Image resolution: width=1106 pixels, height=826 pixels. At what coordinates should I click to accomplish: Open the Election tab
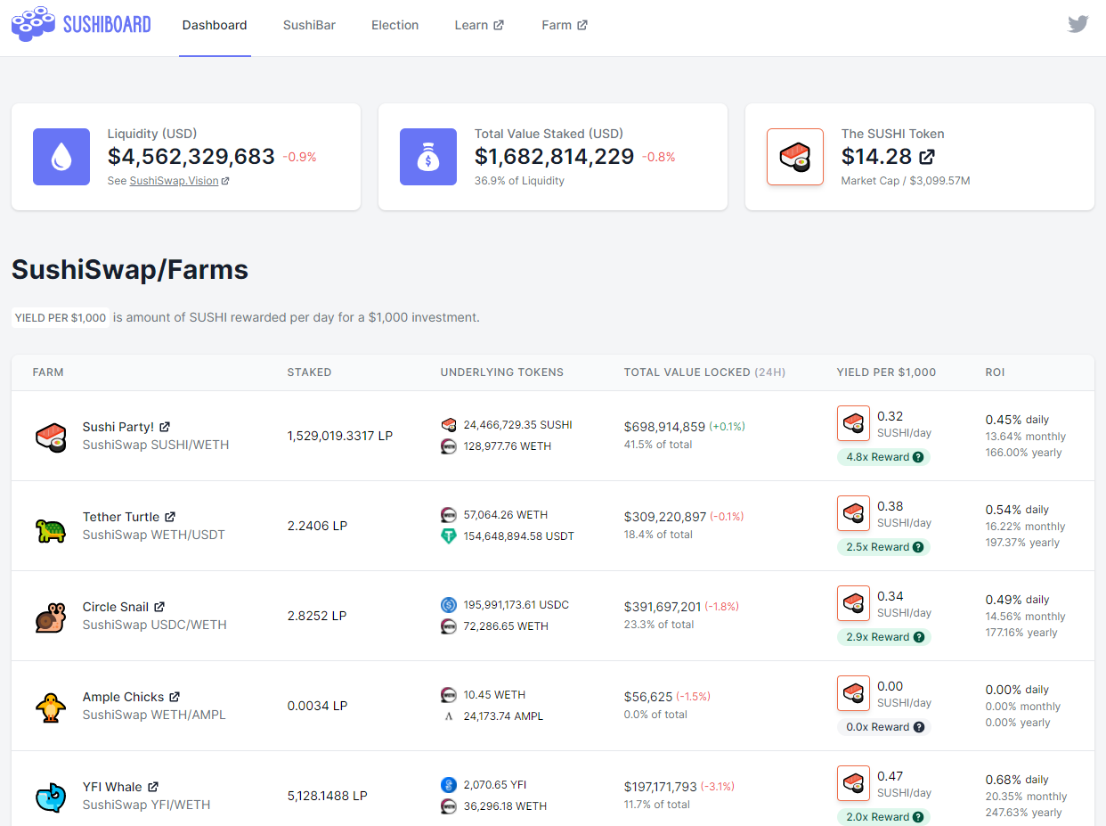[x=394, y=25]
